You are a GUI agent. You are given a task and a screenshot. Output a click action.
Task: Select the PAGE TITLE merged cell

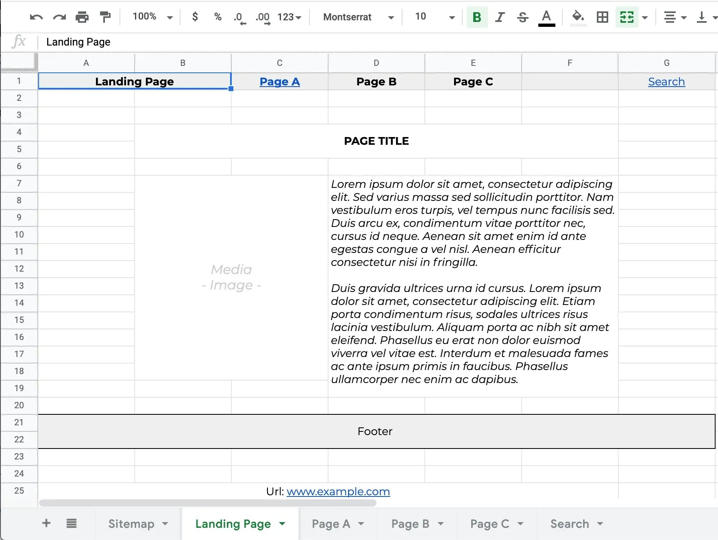(x=376, y=141)
